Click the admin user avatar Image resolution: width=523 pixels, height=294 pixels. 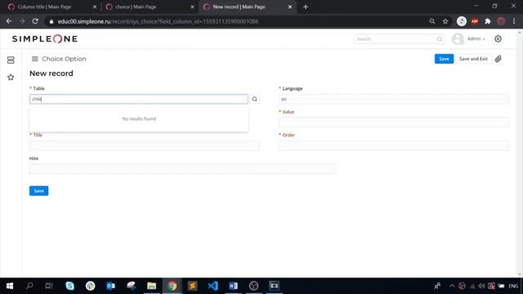click(458, 38)
